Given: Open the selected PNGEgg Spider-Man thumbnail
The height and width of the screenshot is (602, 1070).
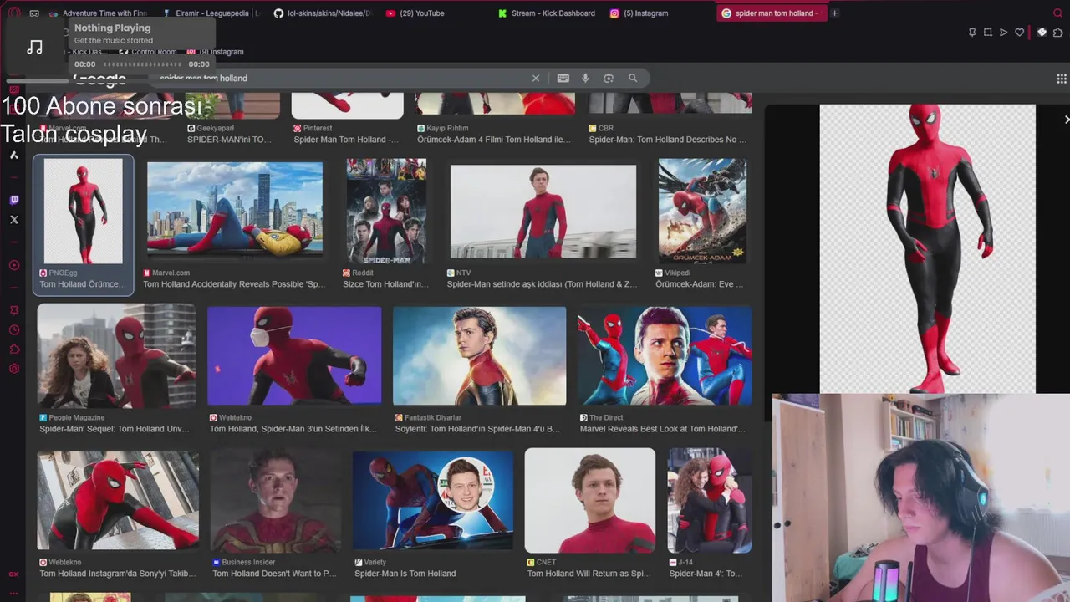Looking at the screenshot, I should pyautogui.click(x=83, y=212).
